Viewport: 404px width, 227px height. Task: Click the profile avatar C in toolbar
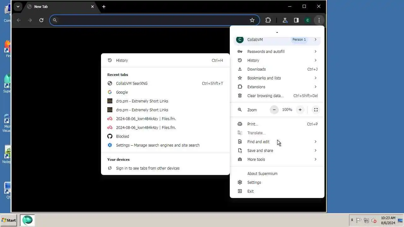pos(307,20)
